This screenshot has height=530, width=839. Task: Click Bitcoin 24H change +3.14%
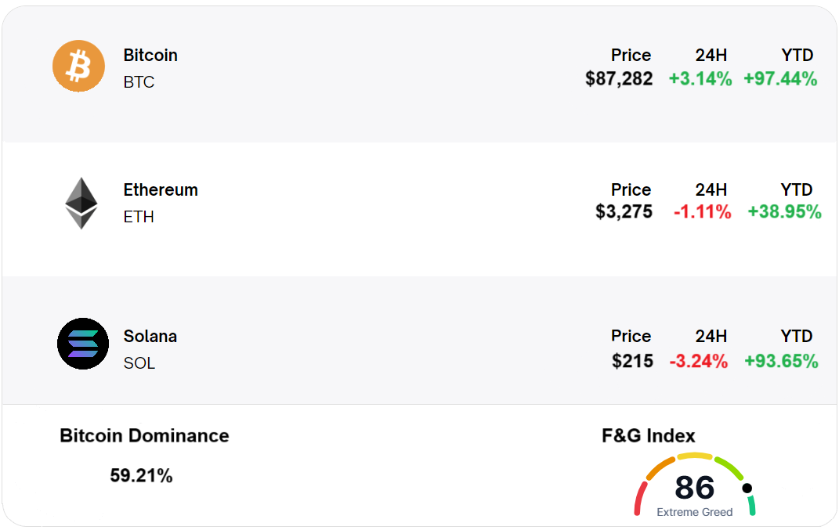[700, 79]
